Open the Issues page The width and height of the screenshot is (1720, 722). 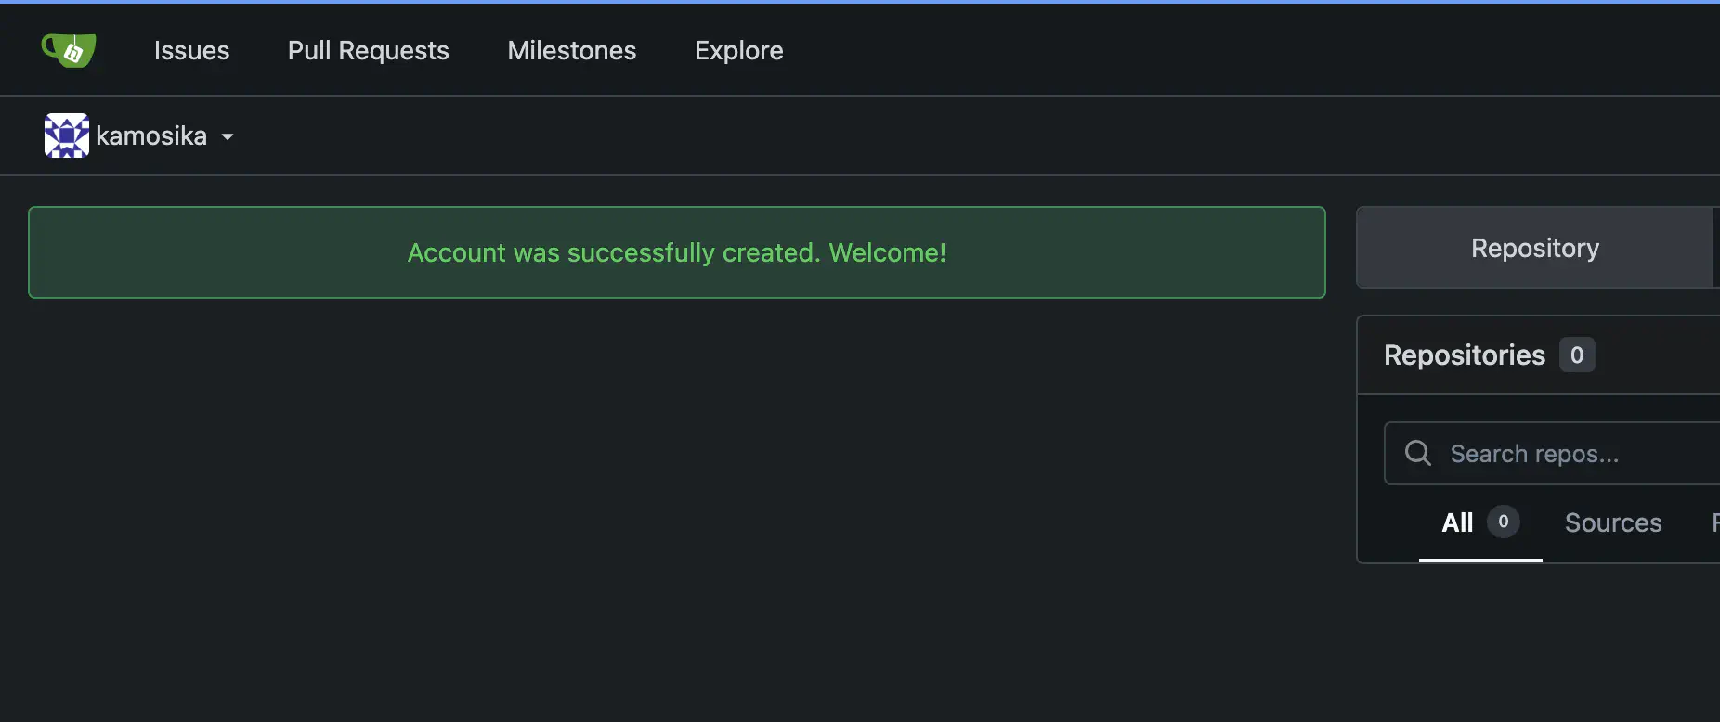(x=191, y=50)
